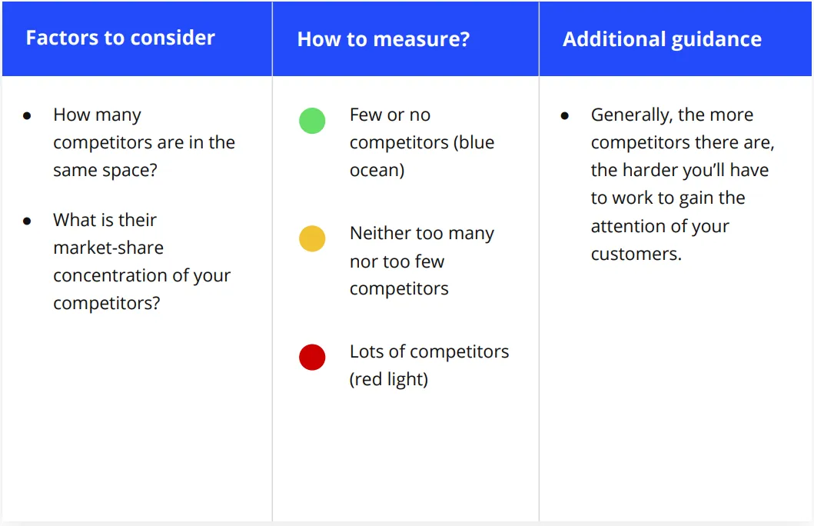
Task: Click 'ocean)' text under green circle
Action: coord(377,170)
